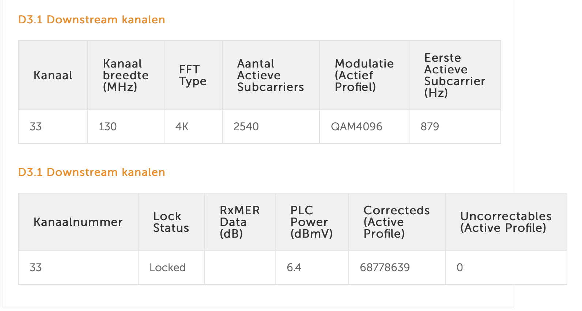
Task: Click the Modulatie (Actief Profiel) header
Action: tap(364, 76)
